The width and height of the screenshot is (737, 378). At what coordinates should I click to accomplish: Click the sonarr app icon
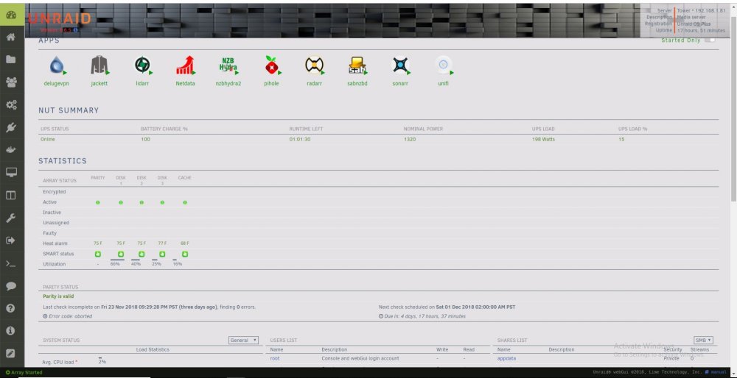(x=400, y=65)
